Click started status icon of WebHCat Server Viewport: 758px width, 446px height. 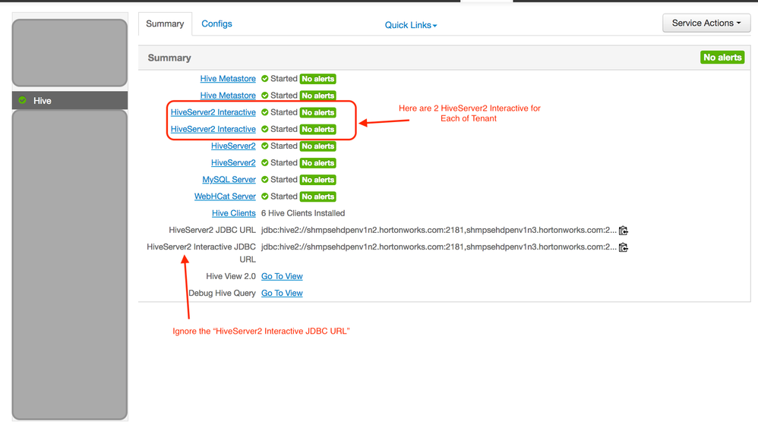[265, 196]
